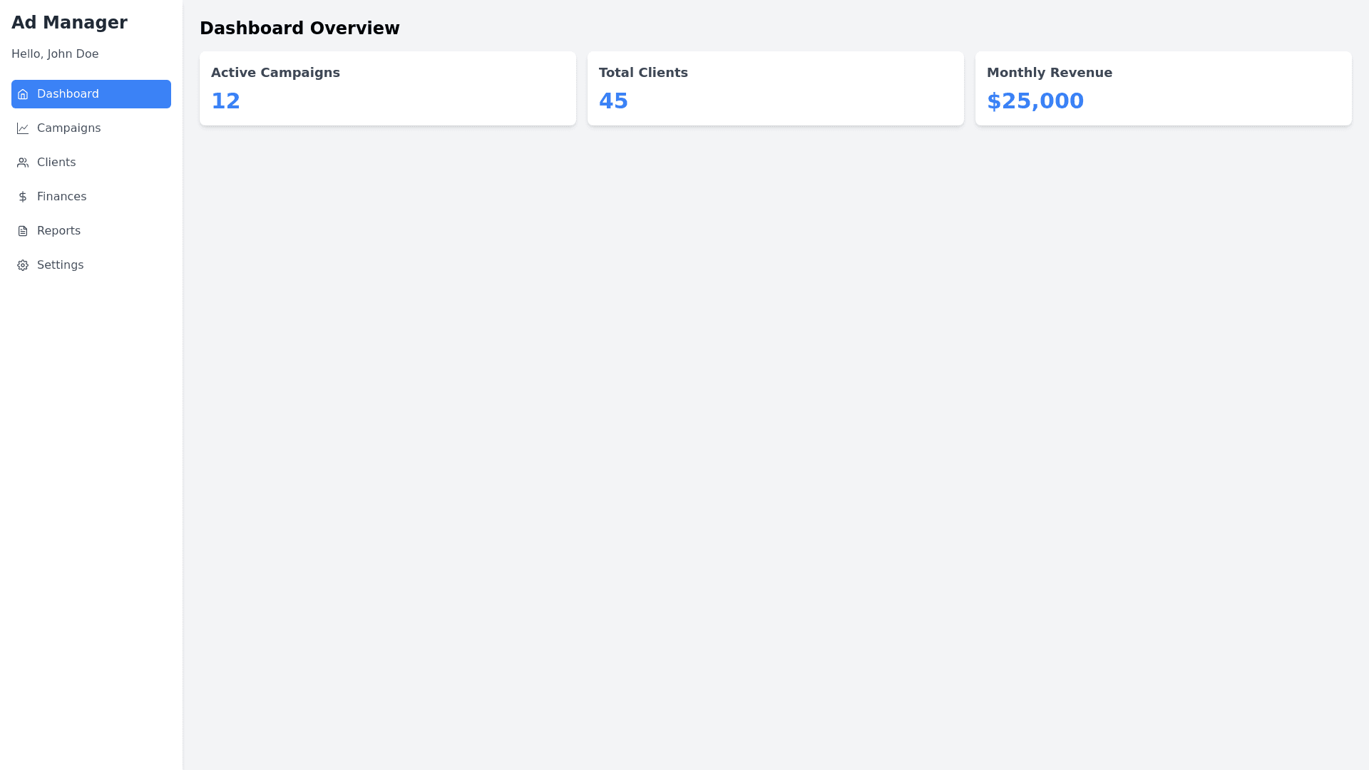Click the Active Campaigns card title
The height and width of the screenshot is (770, 1369).
pyautogui.click(x=275, y=73)
